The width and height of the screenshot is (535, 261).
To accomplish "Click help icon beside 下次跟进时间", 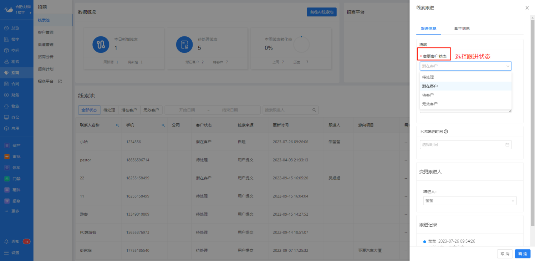I will pos(446,131).
